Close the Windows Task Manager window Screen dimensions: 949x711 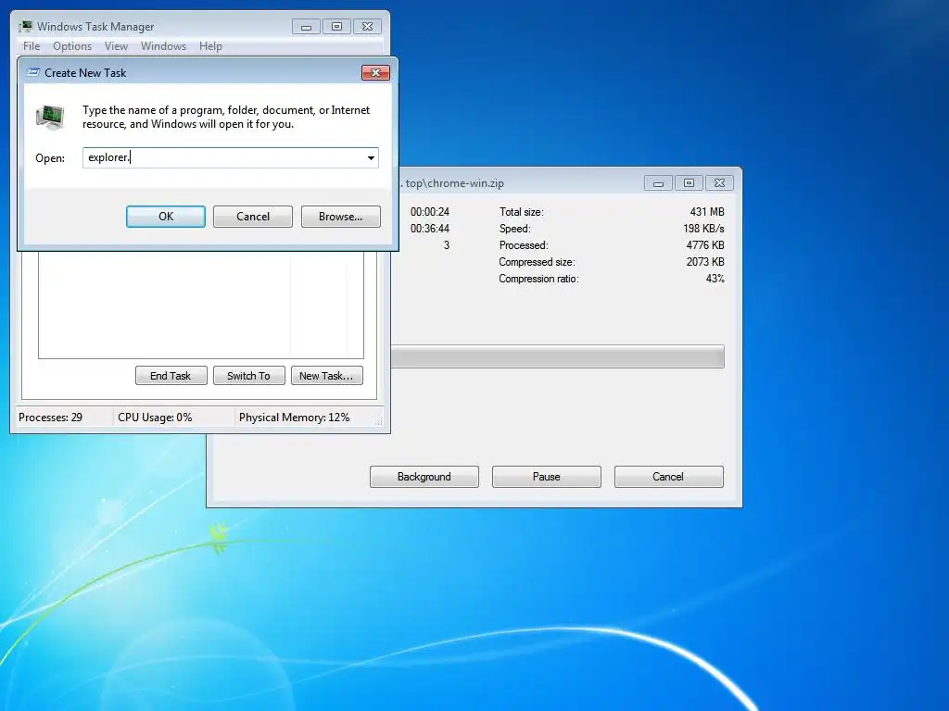coord(367,27)
